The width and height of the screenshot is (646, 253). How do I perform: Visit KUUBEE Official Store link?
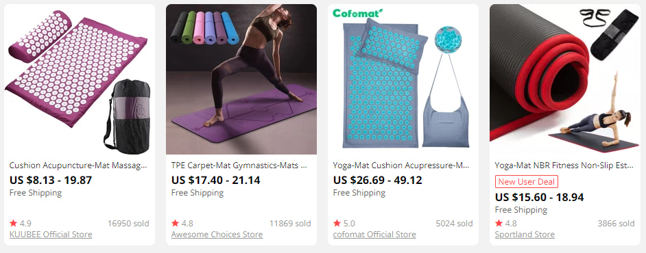(x=51, y=235)
